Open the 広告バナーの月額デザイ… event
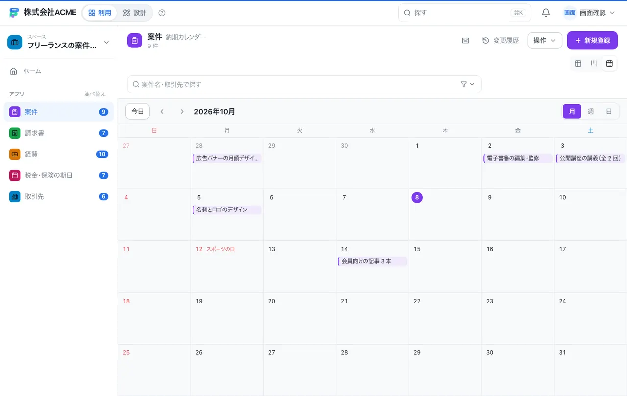Viewport: 627px width, 396px height. click(x=227, y=158)
